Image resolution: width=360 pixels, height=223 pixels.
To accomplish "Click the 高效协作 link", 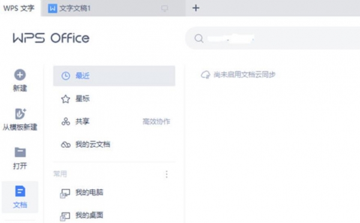I will click(157, 121).
